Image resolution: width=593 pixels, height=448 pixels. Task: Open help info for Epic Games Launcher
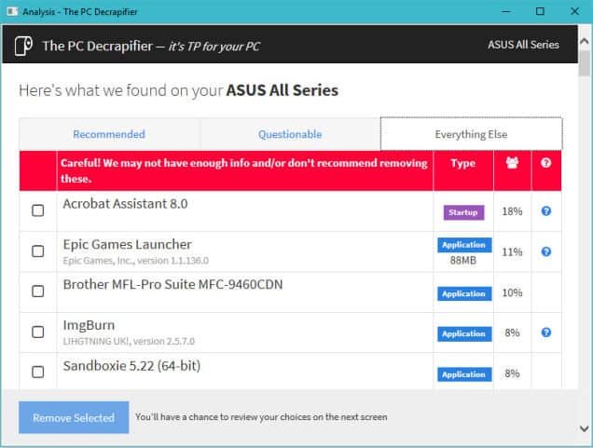point(546,251)
